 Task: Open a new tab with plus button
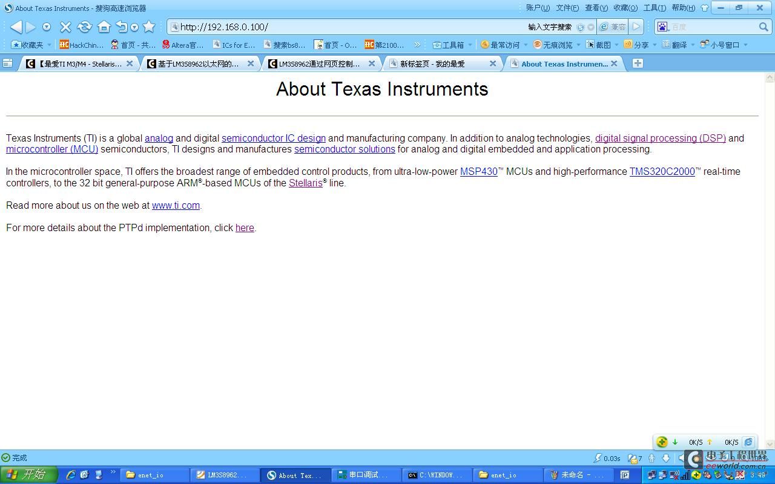coord(638,63)
